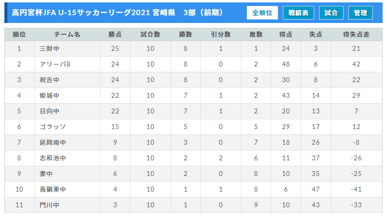387x218 pixels.
Task: Open the 試合 tab
Action: click(x=331, y=13)
